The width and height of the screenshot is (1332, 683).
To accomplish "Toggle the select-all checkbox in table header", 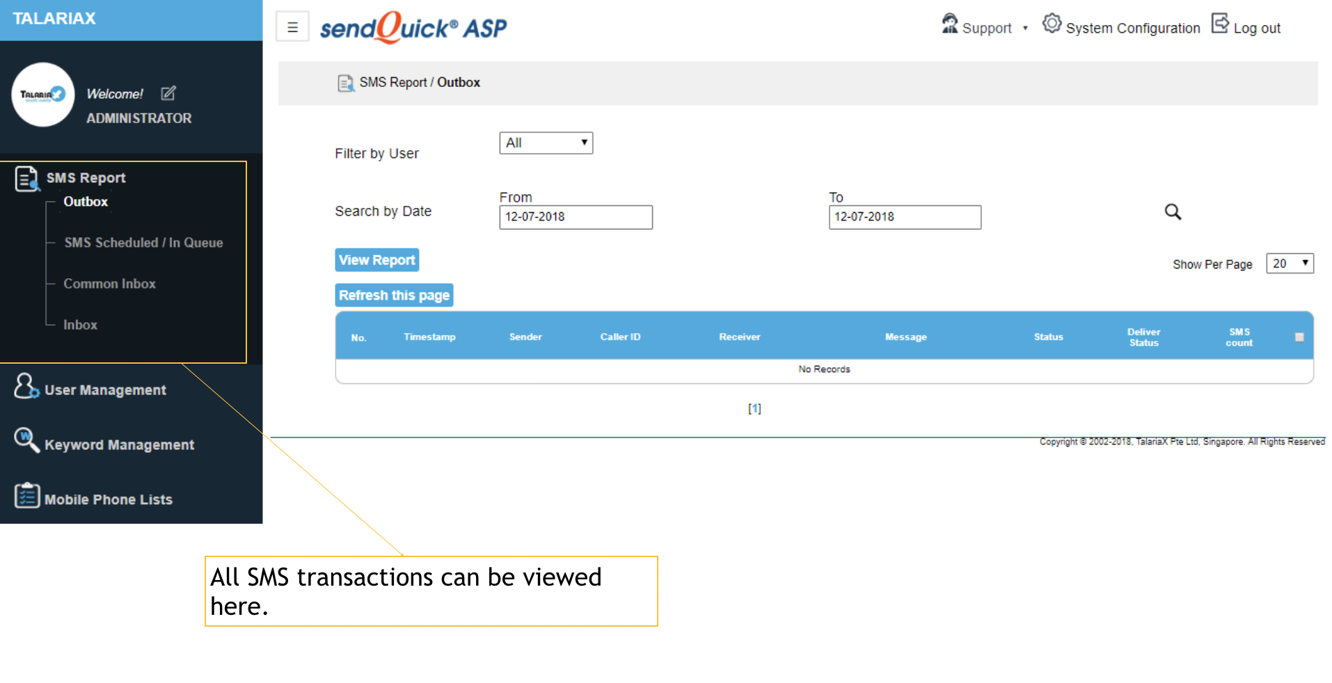I will click(x=1299, y=337).
